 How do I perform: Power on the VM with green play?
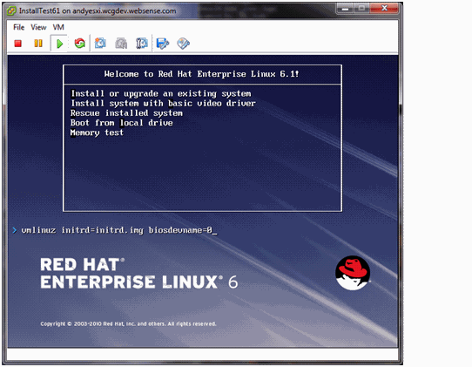click(x=59, y=44)
